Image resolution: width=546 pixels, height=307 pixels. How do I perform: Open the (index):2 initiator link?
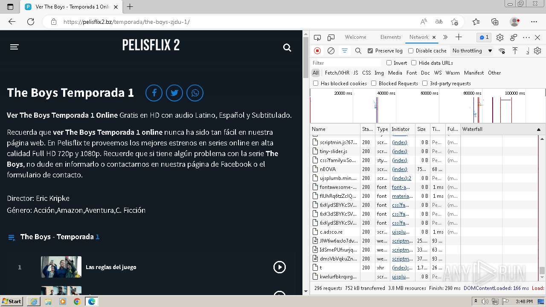tap(401, 178)
